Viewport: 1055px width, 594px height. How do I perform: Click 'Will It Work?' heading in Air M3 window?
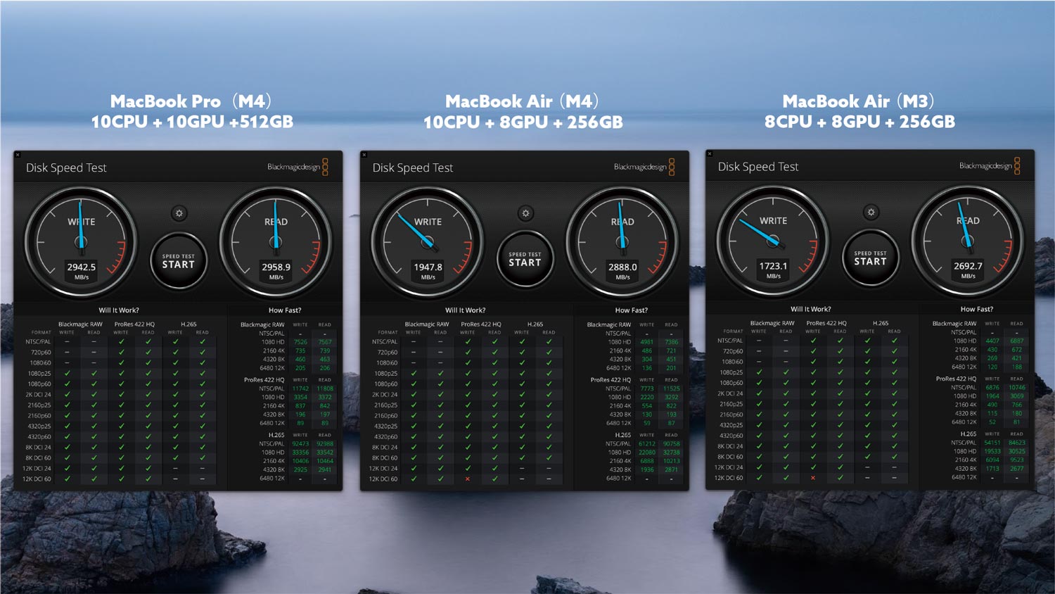click(810, 309)
